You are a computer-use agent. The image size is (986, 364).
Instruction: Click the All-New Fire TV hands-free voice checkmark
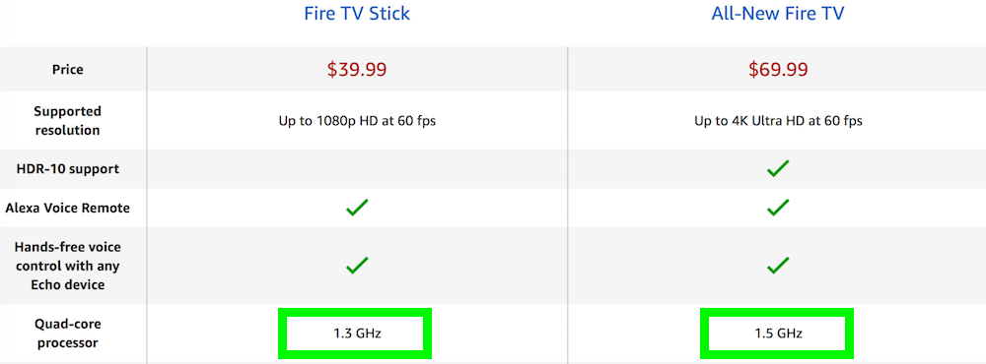[x=778, y=265]
